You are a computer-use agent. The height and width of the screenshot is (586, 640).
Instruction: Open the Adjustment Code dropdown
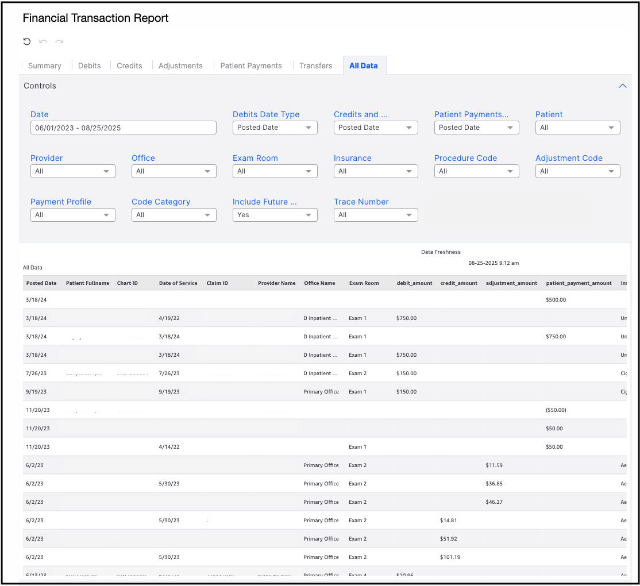[x=577, y=171]
